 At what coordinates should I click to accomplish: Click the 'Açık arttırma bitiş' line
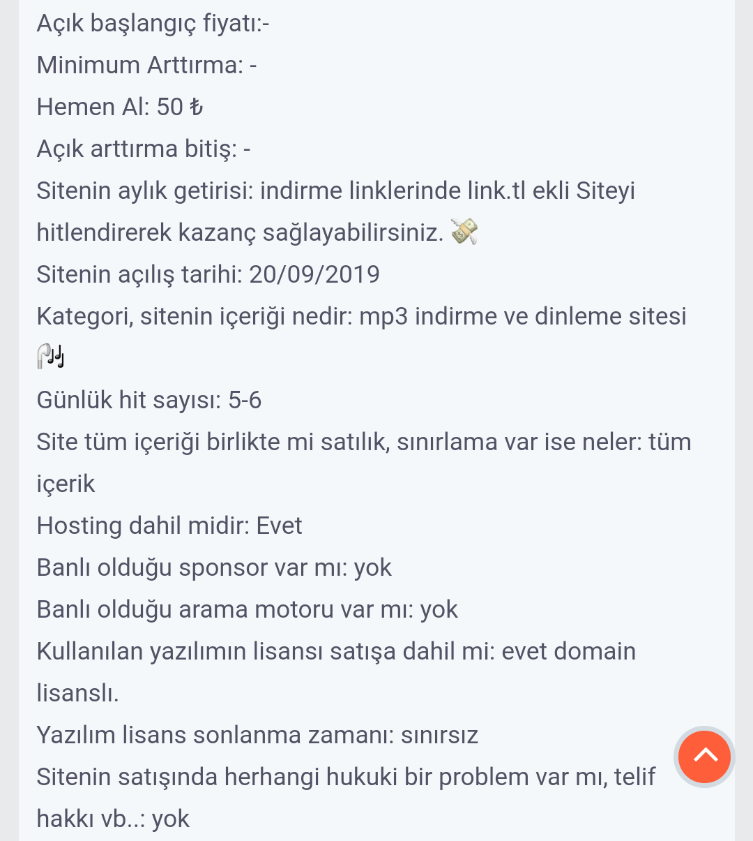coord(144,149)
